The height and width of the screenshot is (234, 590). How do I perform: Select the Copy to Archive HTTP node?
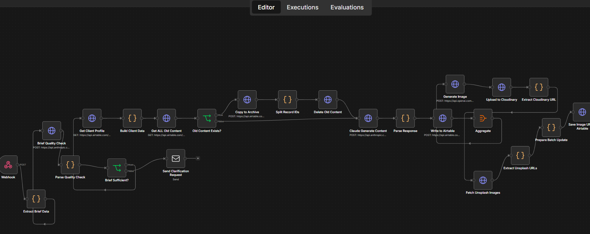247,100
